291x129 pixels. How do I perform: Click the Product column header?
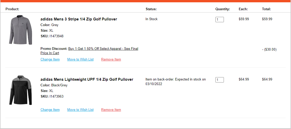pyautogui.click(x=13, y=9)
